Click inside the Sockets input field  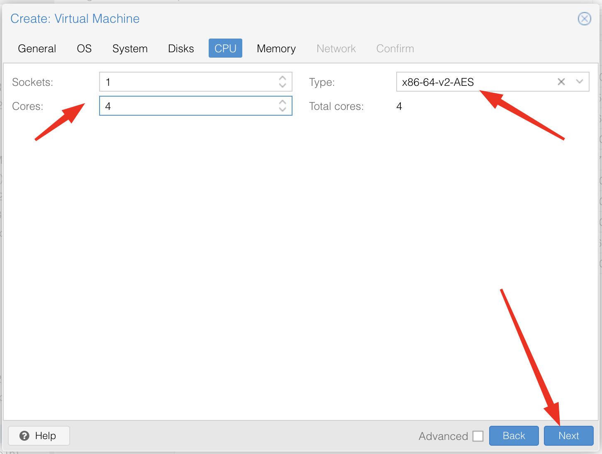[x=187, y=82]
